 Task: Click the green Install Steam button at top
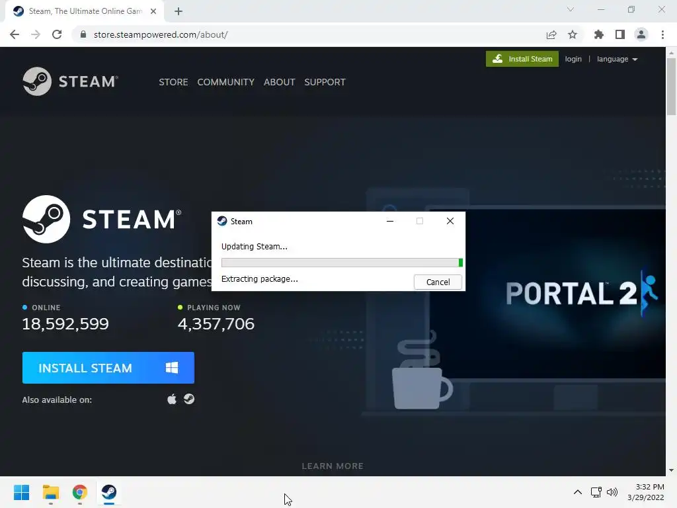[x=522, y=59]
